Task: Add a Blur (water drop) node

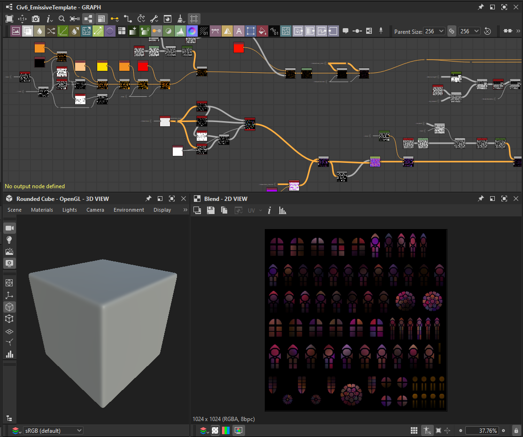Action: [39, 31]
